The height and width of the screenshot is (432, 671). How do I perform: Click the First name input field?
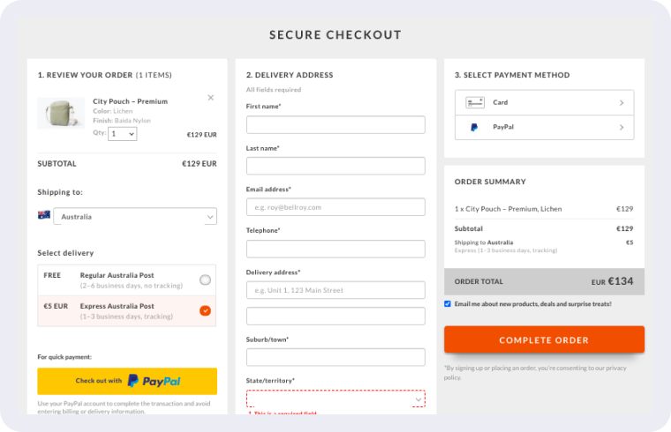point(335,124)
